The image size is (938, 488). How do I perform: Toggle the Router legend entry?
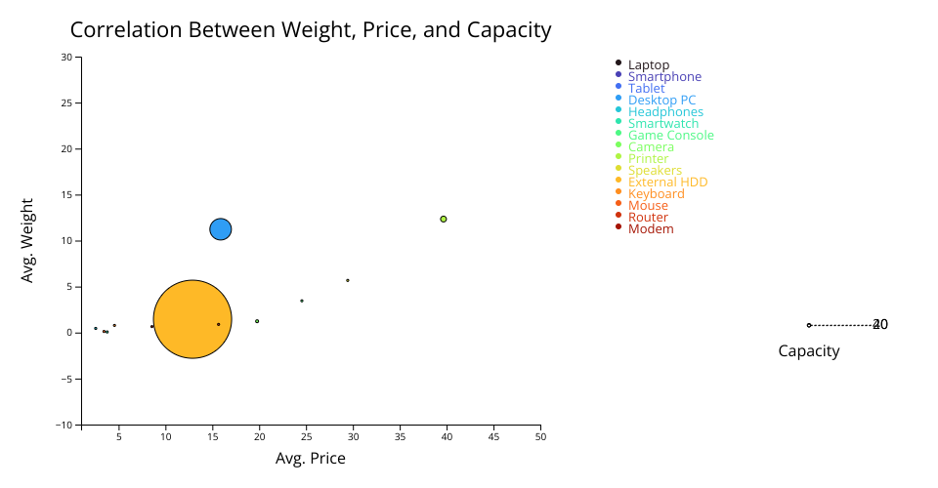pos(648,218)
